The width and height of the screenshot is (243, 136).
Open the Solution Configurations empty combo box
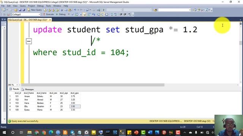114,10
